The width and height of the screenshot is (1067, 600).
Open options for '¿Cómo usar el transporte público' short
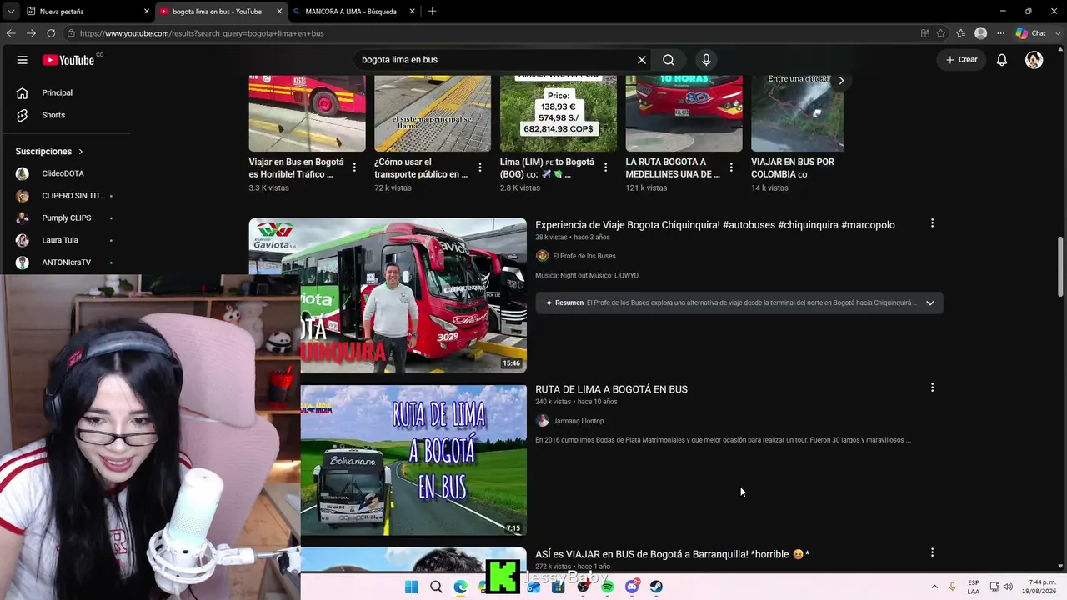pos(480,167)
